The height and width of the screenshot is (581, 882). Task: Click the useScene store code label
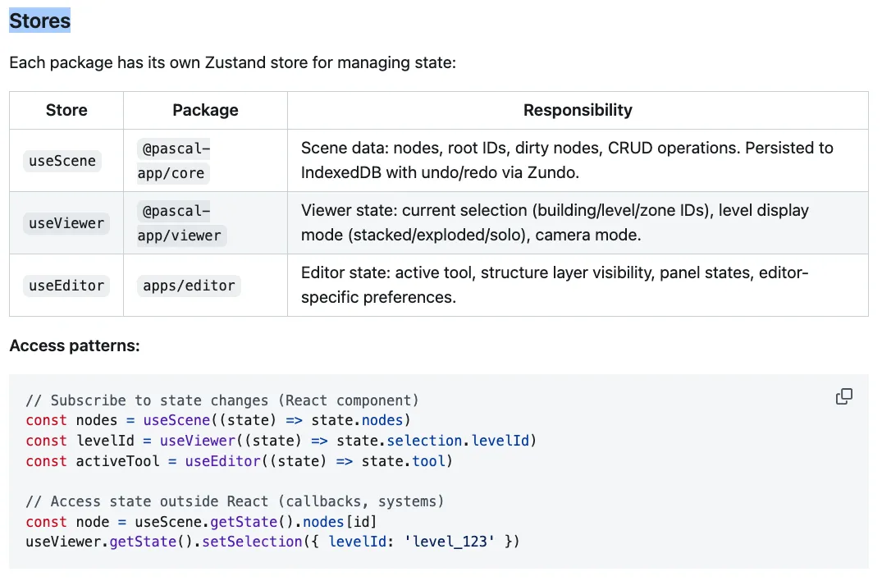pos(62,161)
